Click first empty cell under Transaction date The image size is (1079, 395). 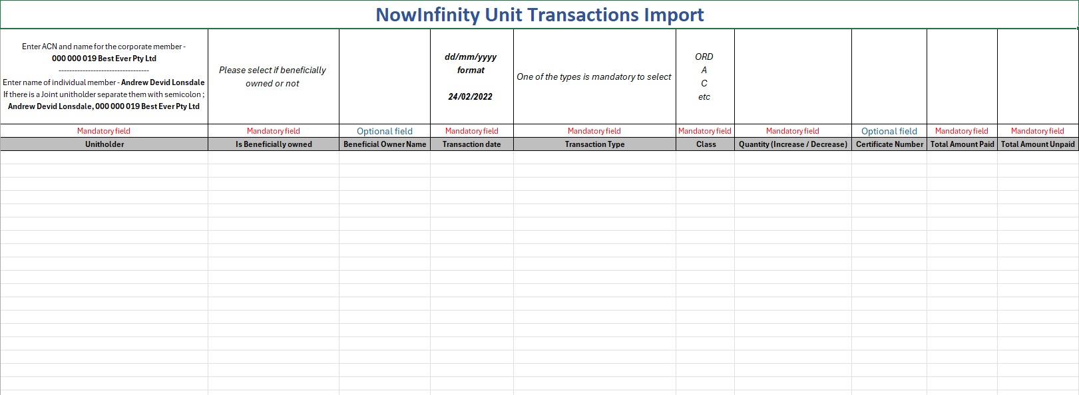(471, 158)
